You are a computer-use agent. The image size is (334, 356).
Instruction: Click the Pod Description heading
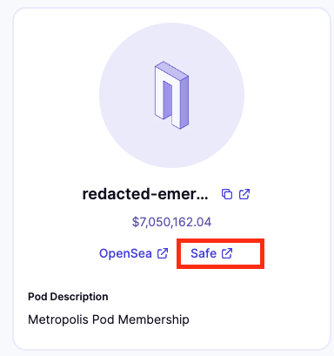pyautogui.click(x=68, y=297)
